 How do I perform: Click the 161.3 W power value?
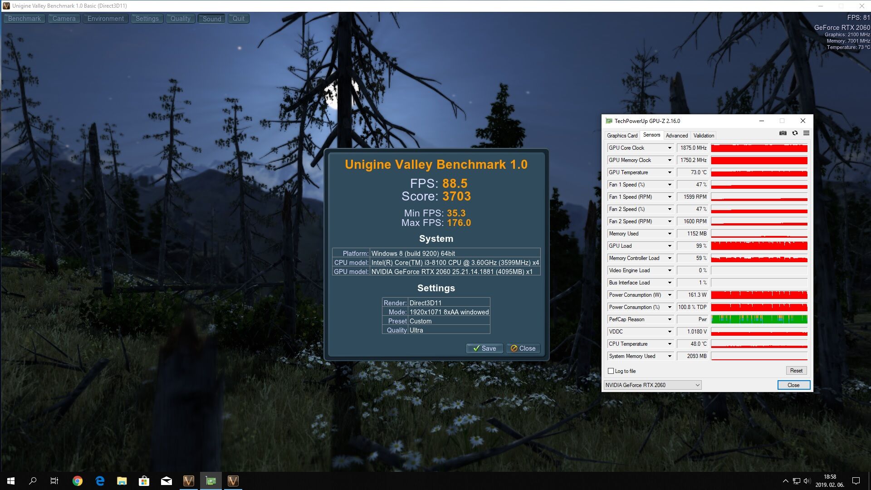point(693,295)
